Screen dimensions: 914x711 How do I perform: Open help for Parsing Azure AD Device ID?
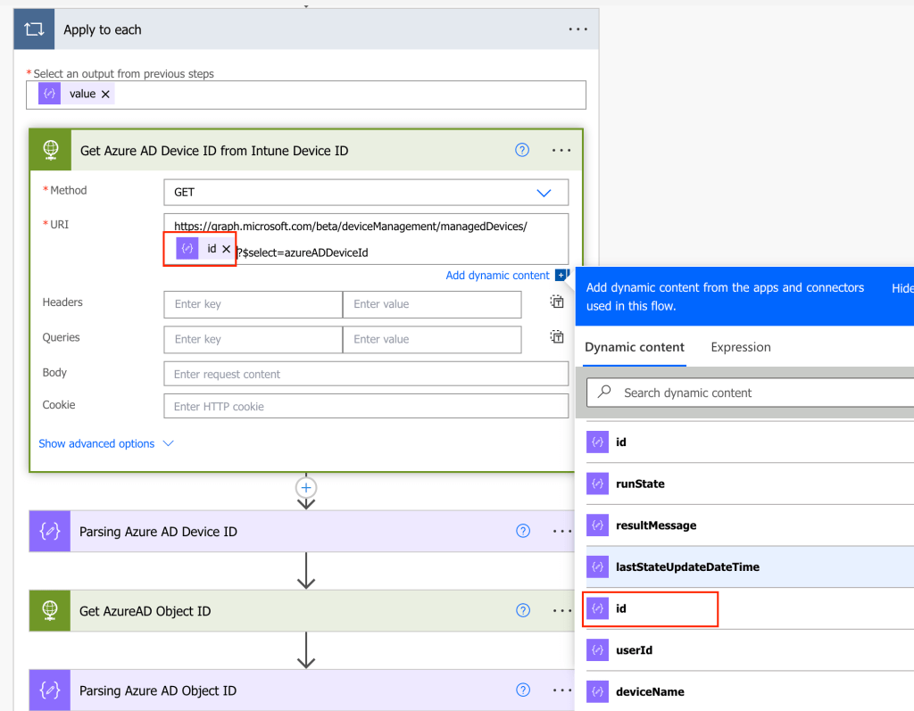click(523, 531)
